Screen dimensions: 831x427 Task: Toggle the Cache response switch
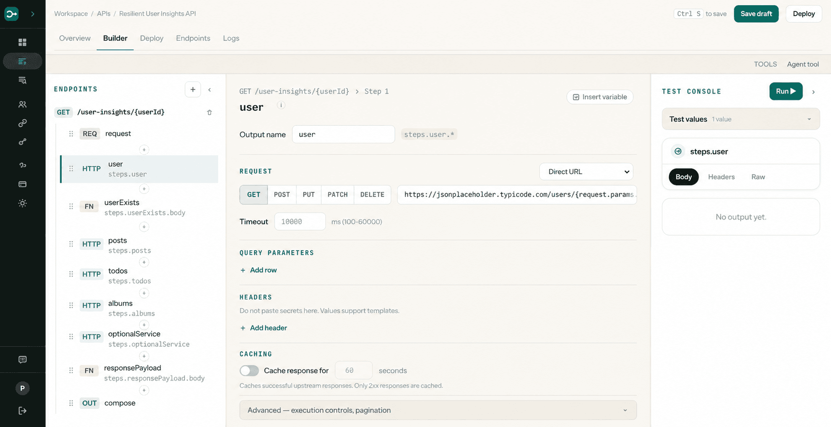[249, 370]
